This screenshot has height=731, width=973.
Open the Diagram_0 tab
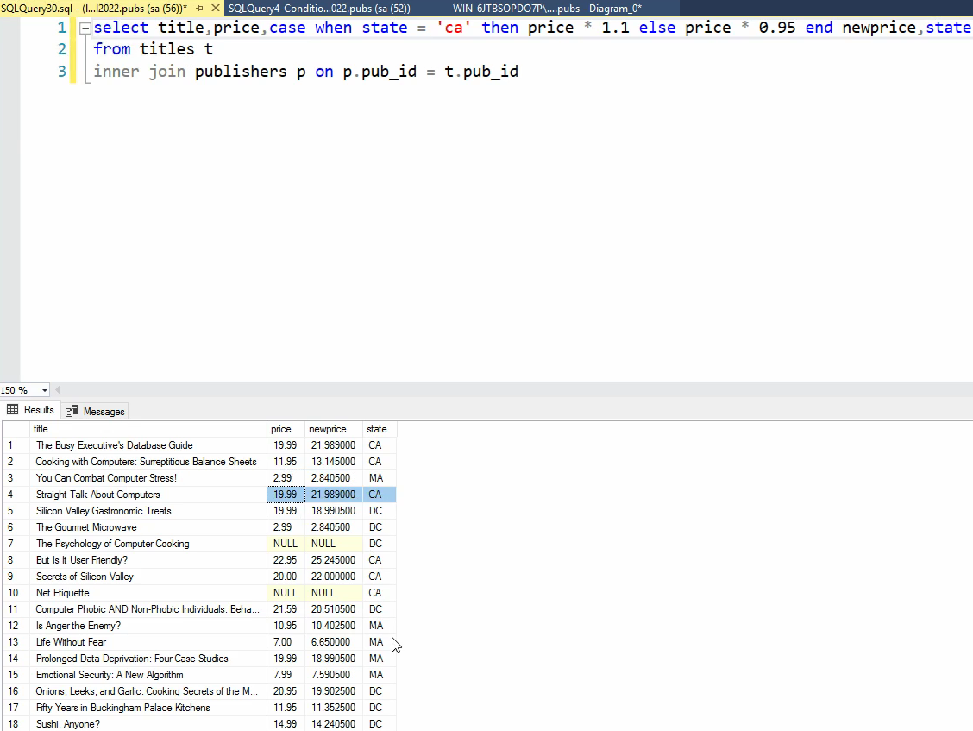click(x=547, y=8)
